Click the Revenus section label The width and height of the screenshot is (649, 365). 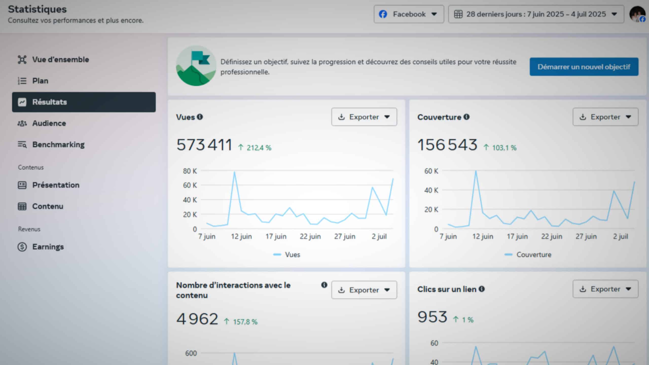[29, 229]
